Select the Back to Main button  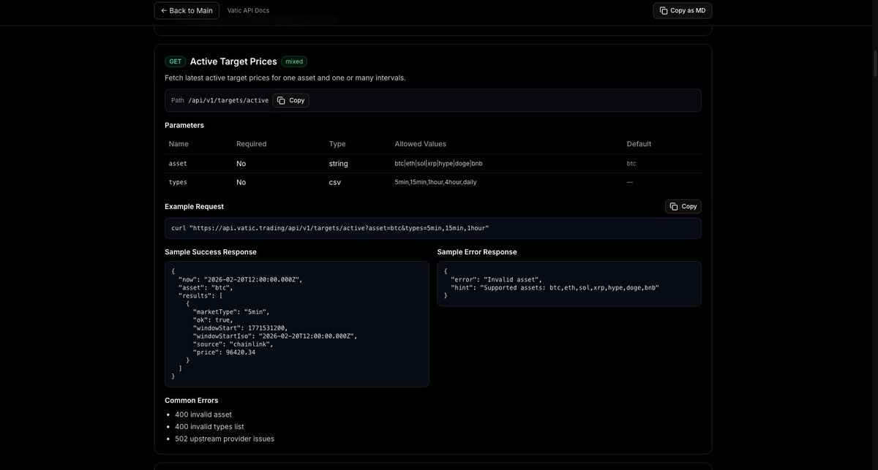coord(187,9)
